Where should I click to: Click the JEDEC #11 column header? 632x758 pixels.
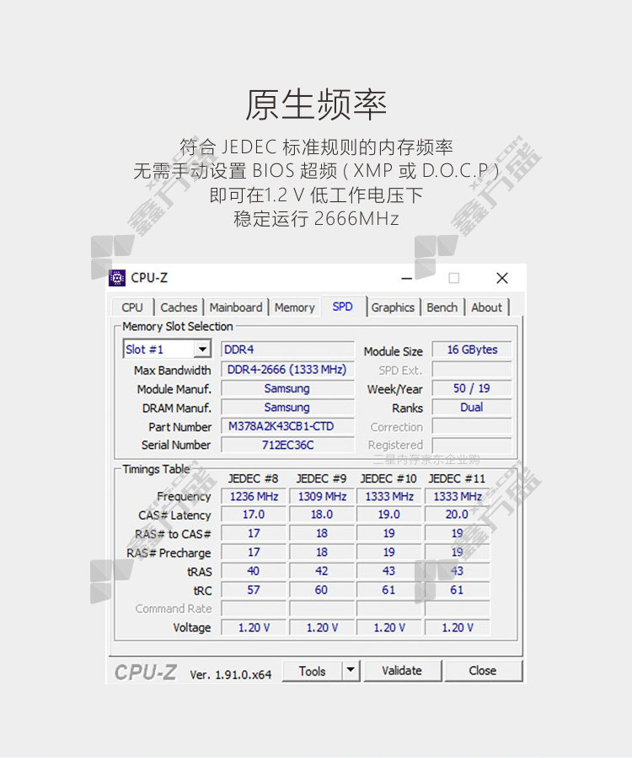click(457, 478)
